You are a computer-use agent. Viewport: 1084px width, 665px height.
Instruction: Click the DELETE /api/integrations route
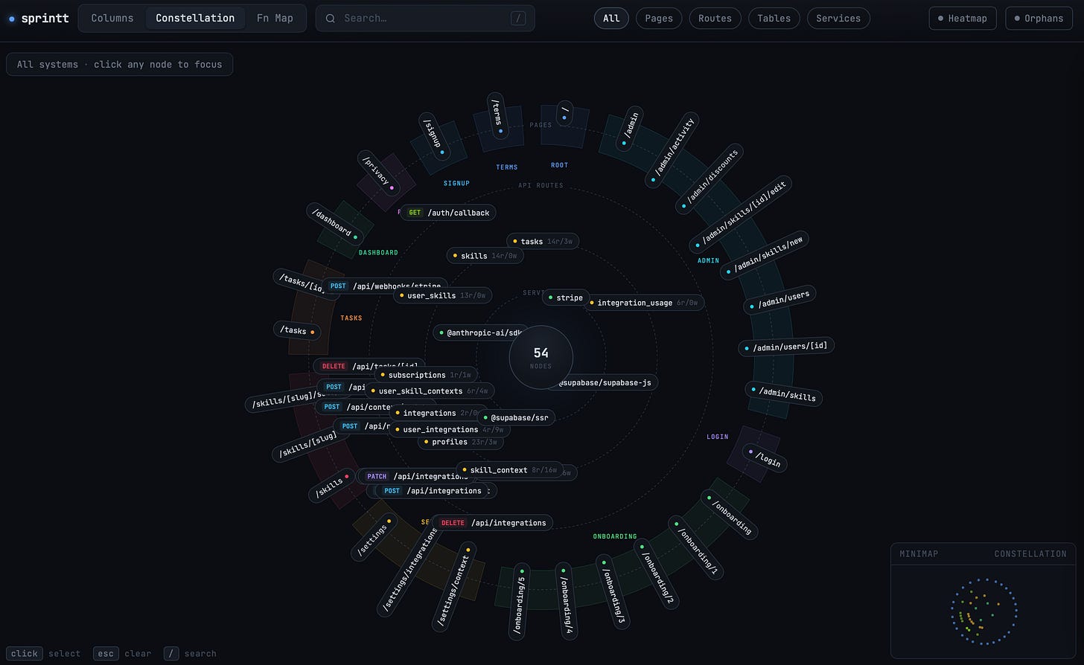492,523
